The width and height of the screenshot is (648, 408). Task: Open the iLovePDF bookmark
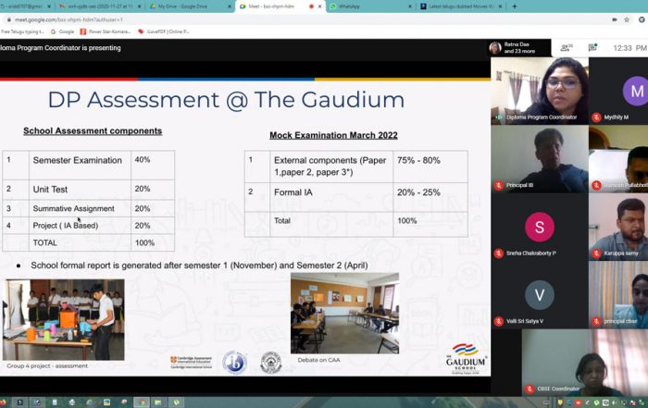coord(164,31)
